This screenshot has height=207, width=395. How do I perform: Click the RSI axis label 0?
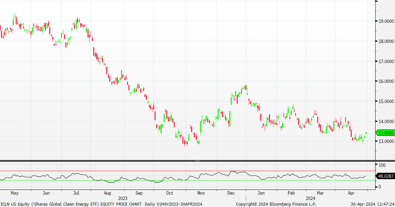pos(380,187)
